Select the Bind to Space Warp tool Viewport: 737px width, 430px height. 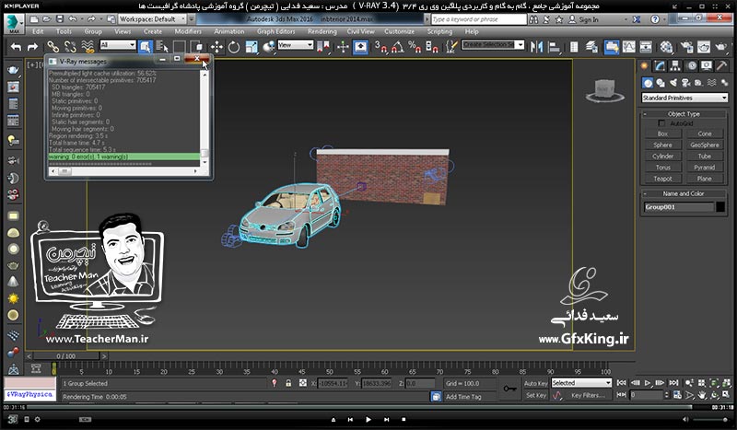pyautogui.click(x=88, y=47)
